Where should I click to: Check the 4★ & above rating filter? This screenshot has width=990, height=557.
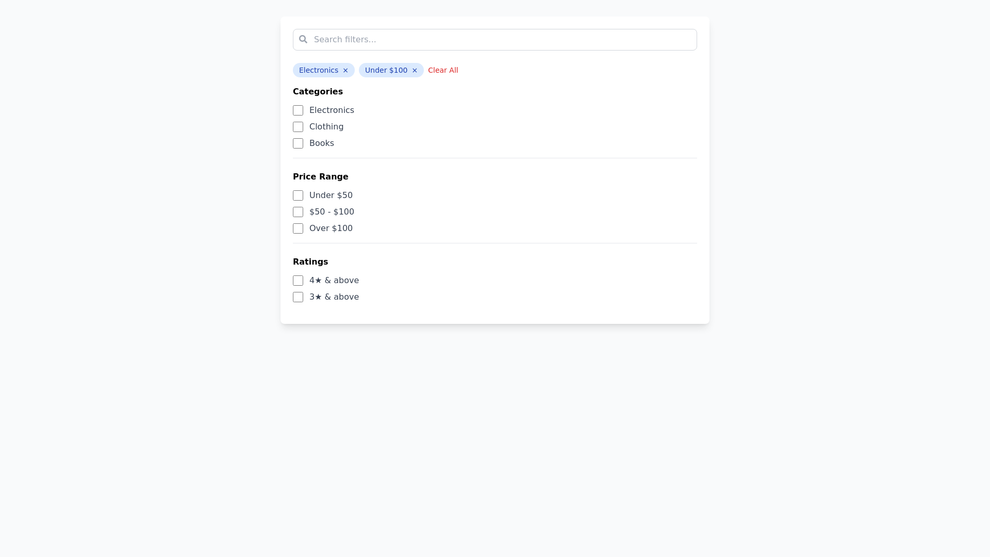pos(298,281)
